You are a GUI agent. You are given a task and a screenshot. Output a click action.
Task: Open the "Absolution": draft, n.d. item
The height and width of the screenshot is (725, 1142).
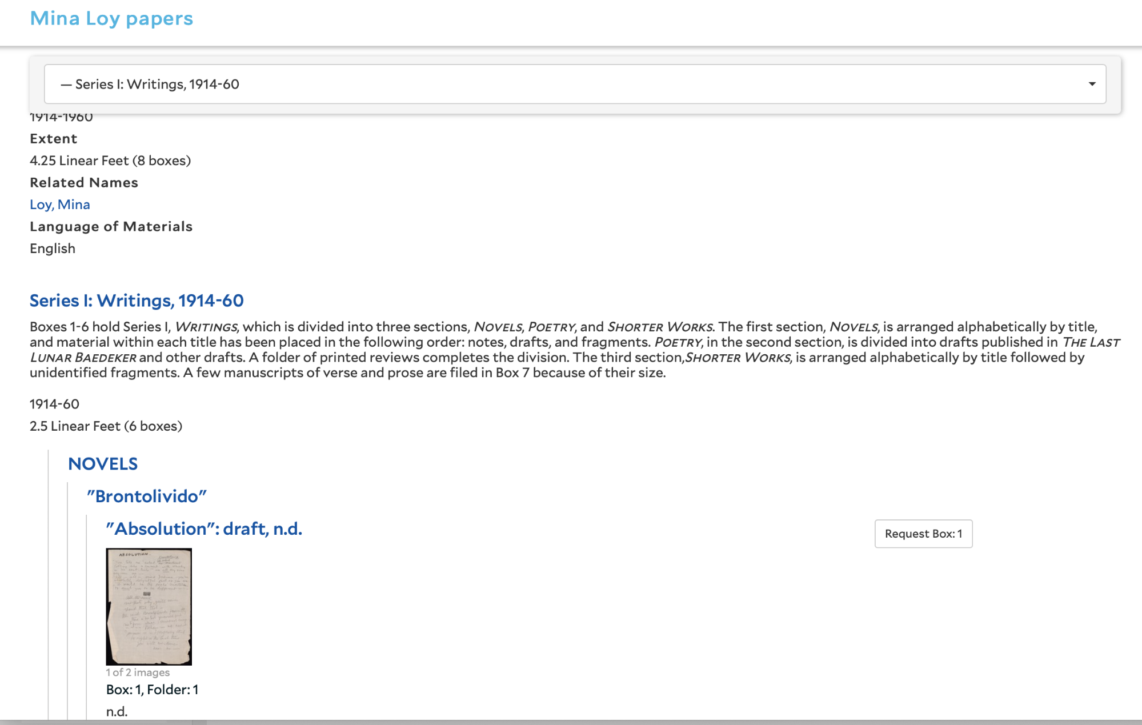tap(204, 528)
